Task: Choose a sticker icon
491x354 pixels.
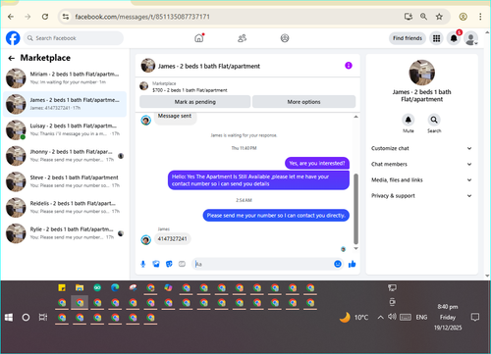Action: click(x=169, y=264)
